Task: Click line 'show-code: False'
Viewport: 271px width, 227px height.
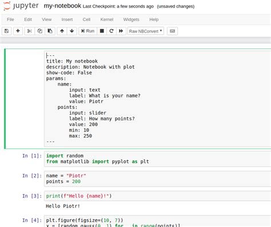Action: coord(69,72)
